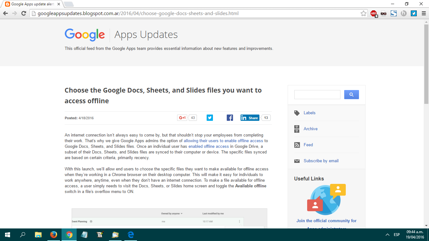This screenshot has height=241, width=429.
Task: Go back with the browser back arrow
Action: click(5, 13)
